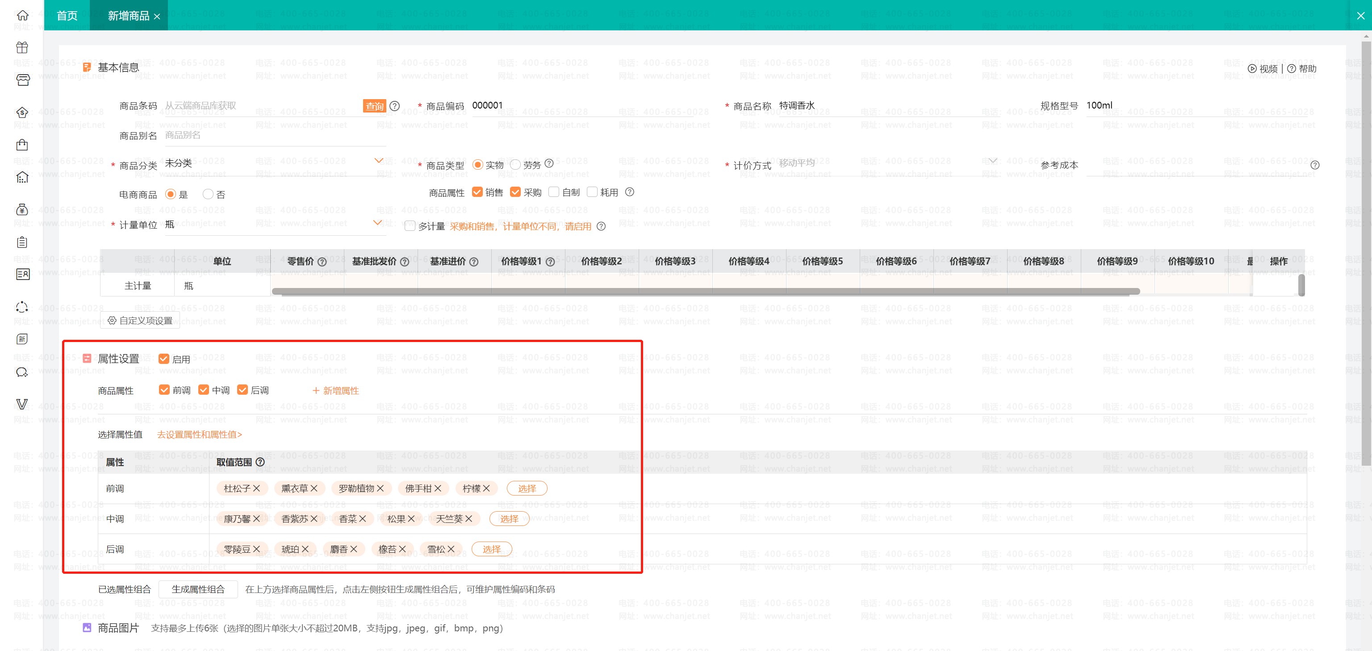Click 选择 button in 后调 row

point(492,549)
